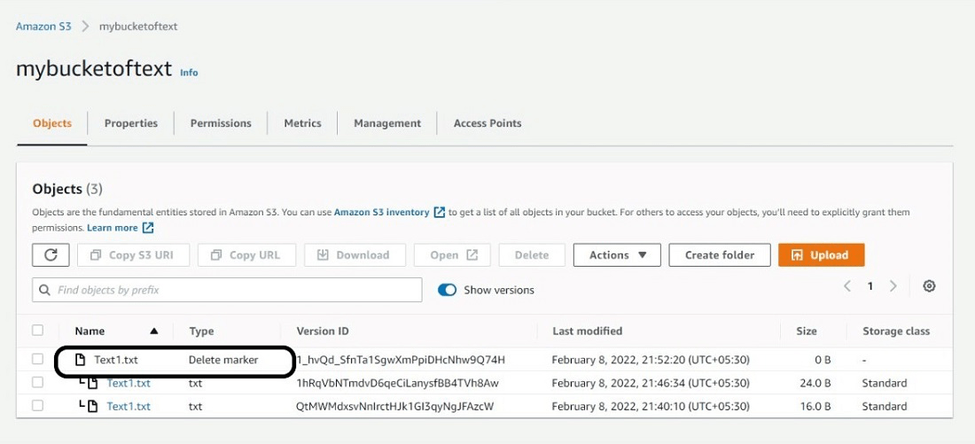Click the Delete button
The height and width of the screenshot is (444, 975).
[532, 255]
